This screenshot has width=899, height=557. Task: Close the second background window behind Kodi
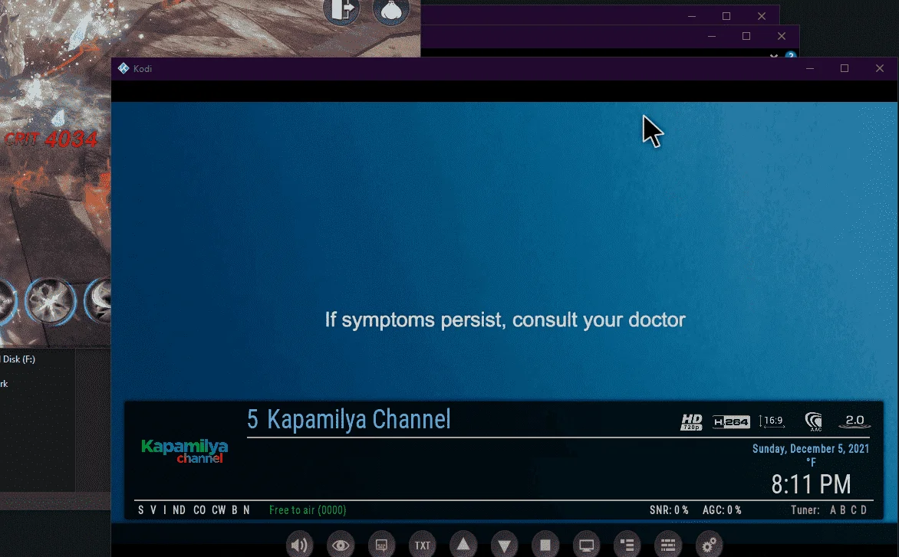[x=782, y=36]
